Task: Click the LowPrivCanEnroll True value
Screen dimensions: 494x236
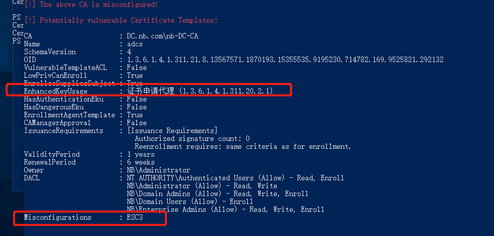Action: [x=135, y=76]
